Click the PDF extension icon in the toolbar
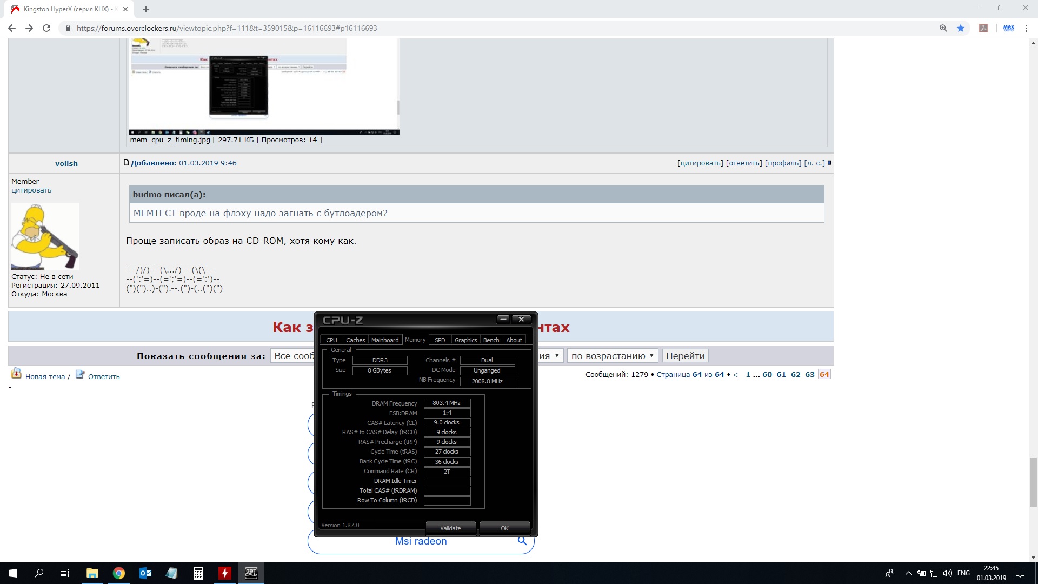The width and height of the screenshot is (1038, 584). 983,28
